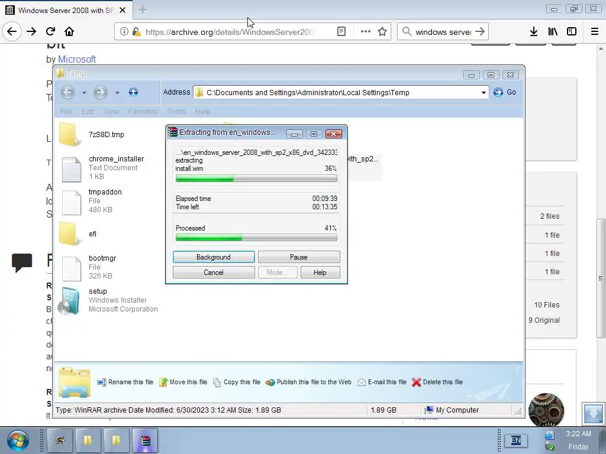Submit search with the arrow button
The image size is (606, 454).
pos(480,32)
